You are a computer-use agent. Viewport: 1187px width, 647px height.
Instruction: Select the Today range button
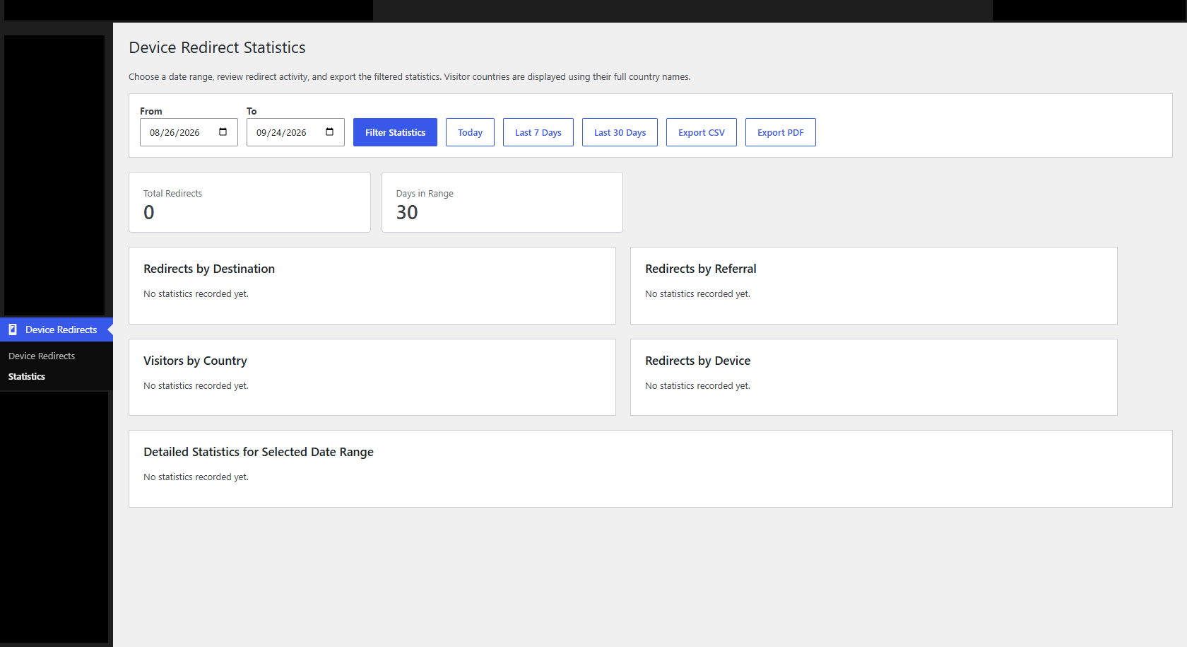point(470,132)
